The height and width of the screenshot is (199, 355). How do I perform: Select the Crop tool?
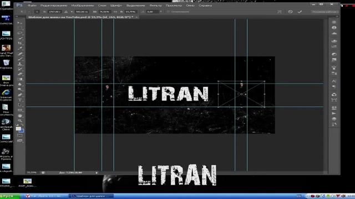click(x=20, y=43)
